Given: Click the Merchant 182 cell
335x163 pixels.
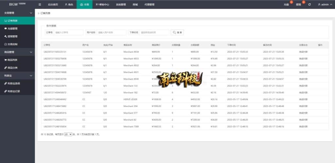Looking at the screenshot, I should [x=130, y=92].
